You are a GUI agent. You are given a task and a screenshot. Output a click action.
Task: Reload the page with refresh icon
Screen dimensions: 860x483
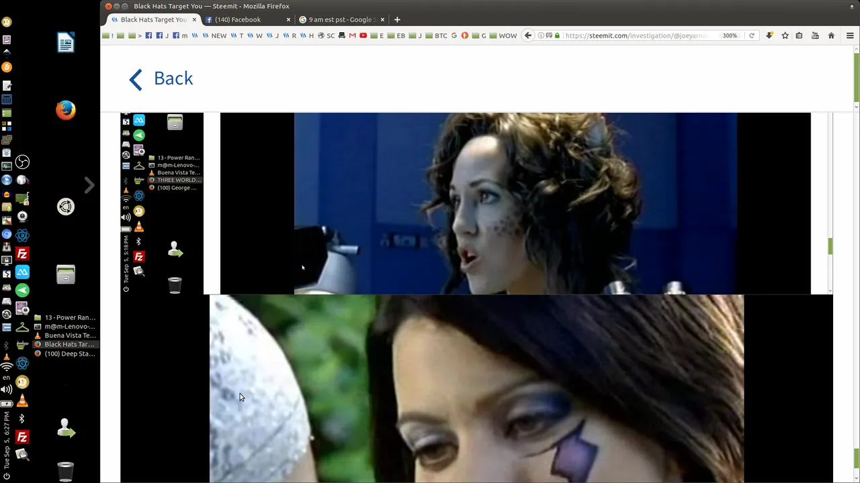752,36
